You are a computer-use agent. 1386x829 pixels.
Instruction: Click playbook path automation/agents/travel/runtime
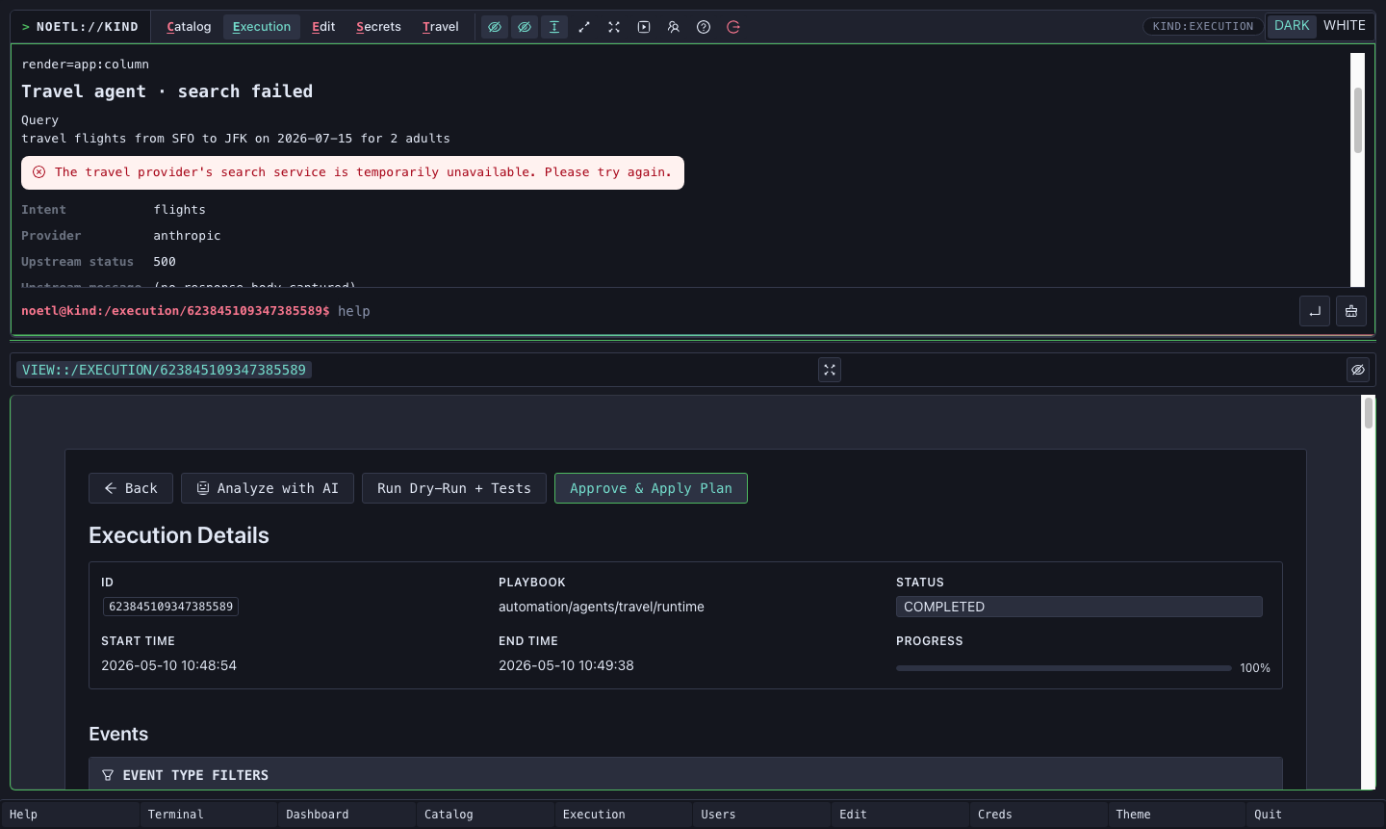602,607
